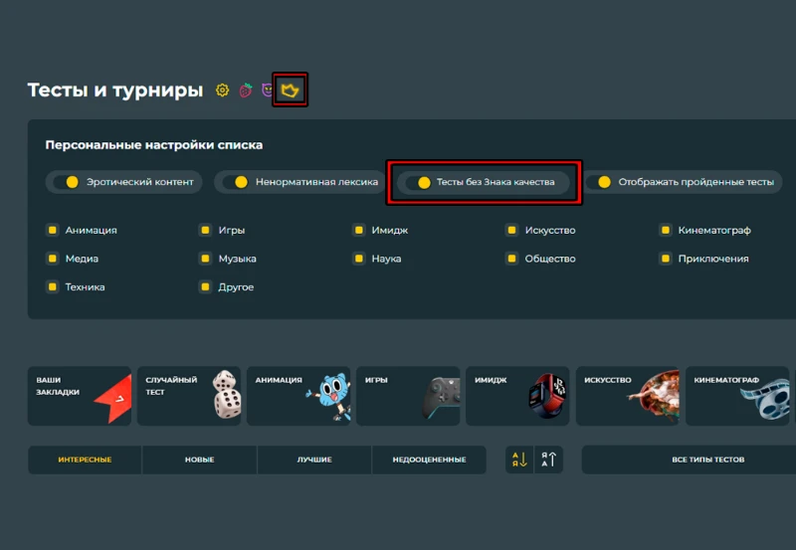Switch to the Интересные tab
This screenshot has height=550, width=796.
pos(85,459)
